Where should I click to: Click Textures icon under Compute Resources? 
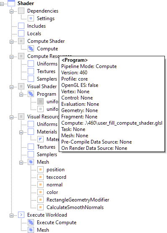tap(31, 71)
